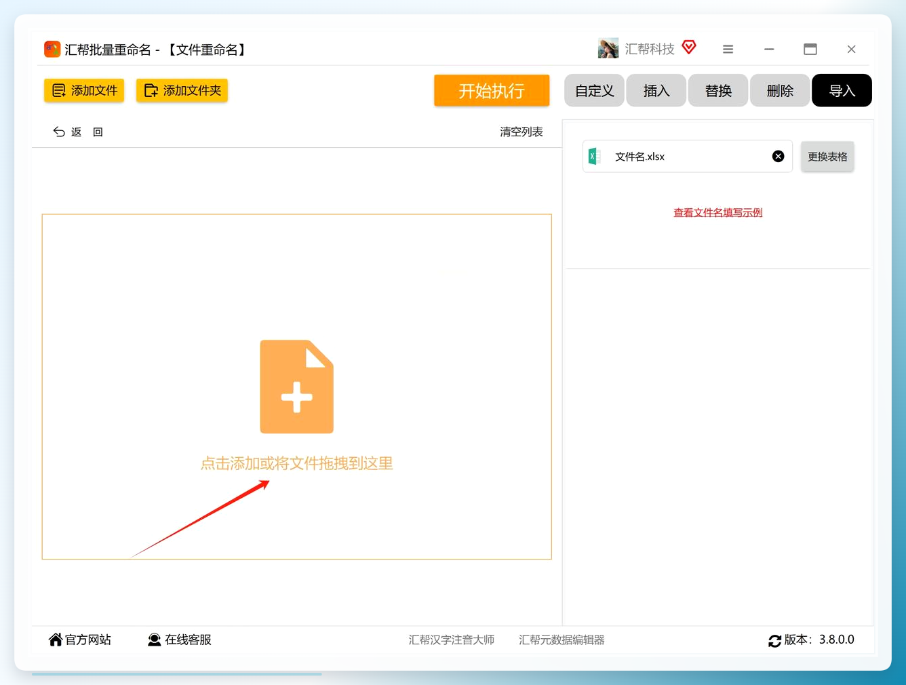
Task: Click the 更换表格 button
Action: pos(827,156)
